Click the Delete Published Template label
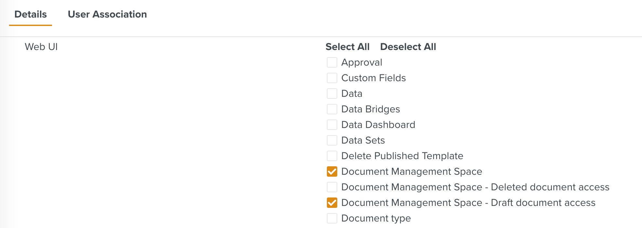The image size is (642, 228). coord(402,156)
